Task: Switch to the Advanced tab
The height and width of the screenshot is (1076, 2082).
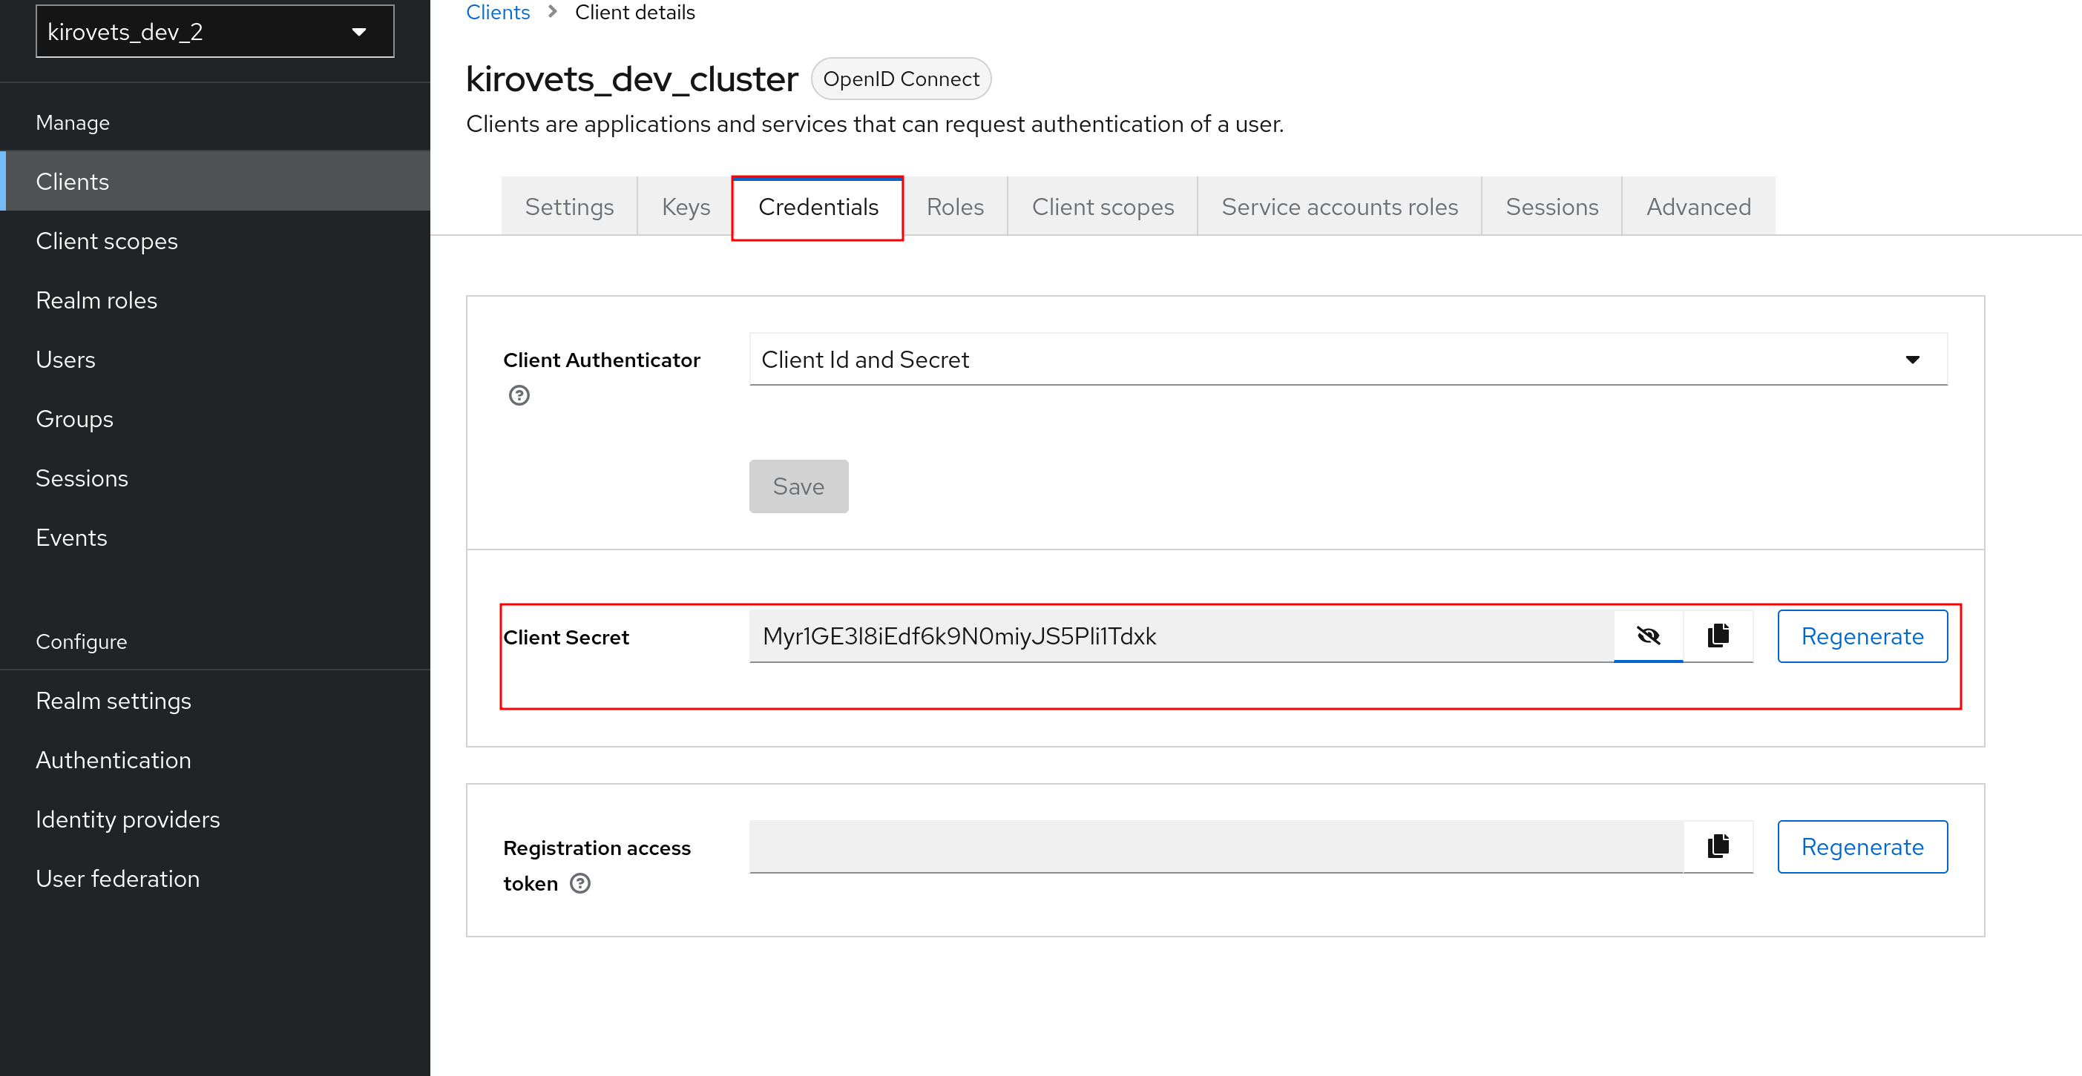Action: point(1698,206)
